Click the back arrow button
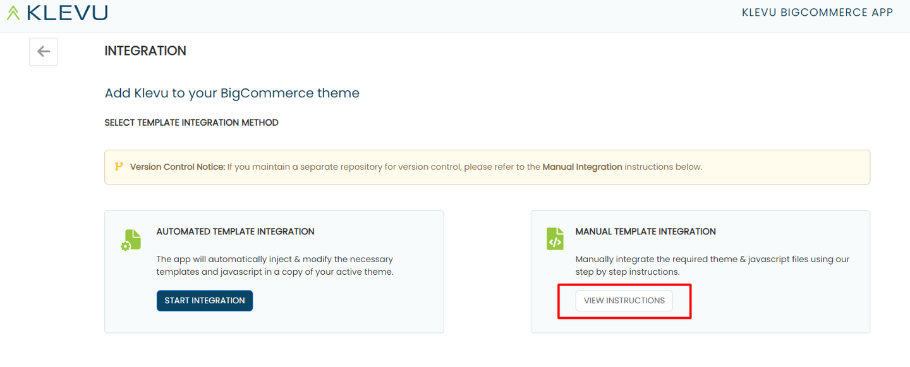The height and width of the screenshot is (367, 910). click(44, 52)
